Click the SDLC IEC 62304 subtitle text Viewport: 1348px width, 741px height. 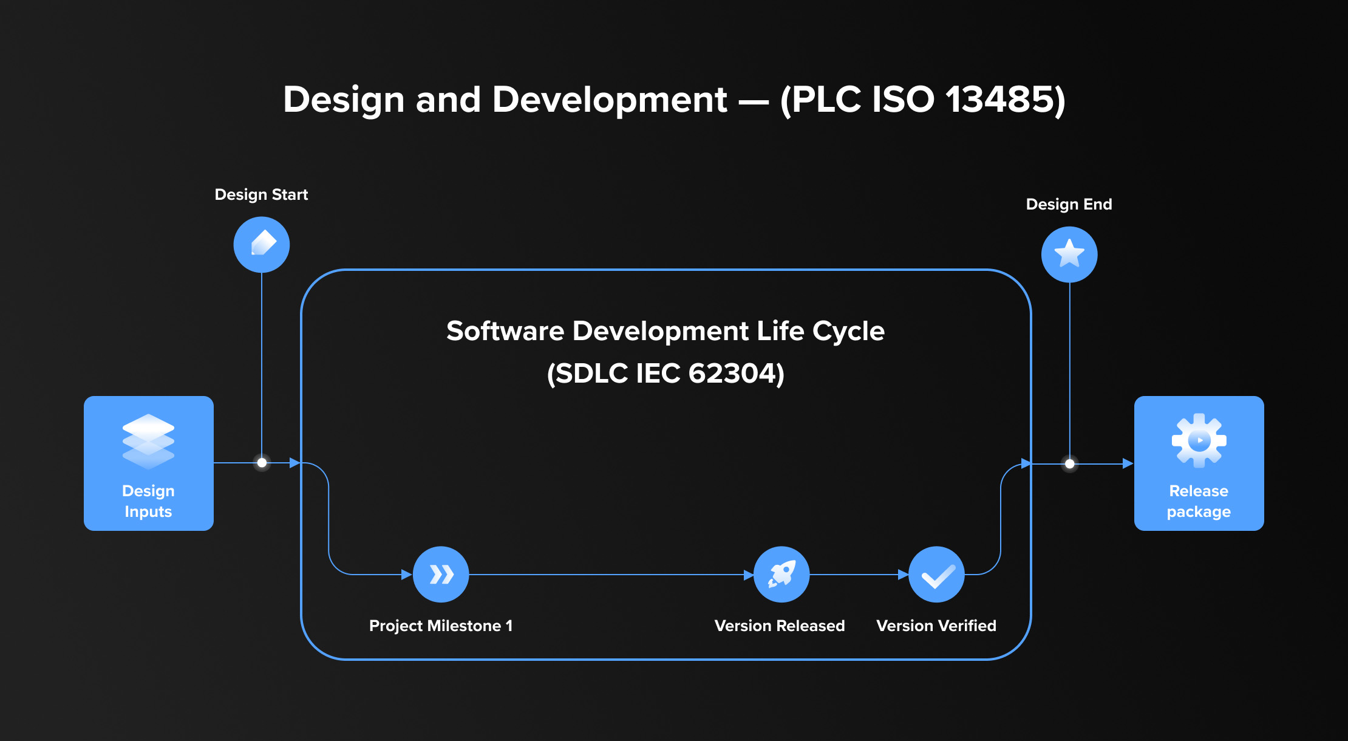click(665, 374)
